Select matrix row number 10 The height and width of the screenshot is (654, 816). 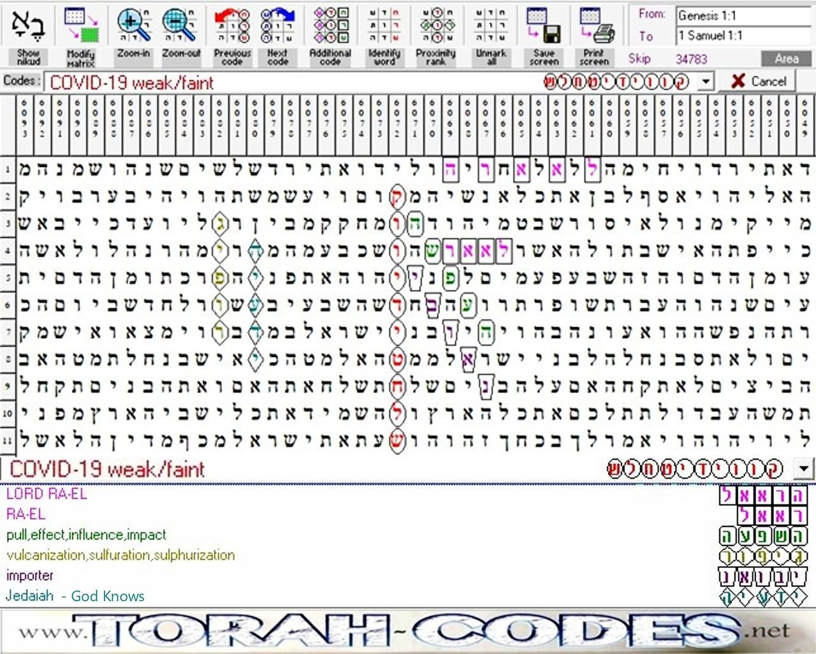tap(8, 413)
